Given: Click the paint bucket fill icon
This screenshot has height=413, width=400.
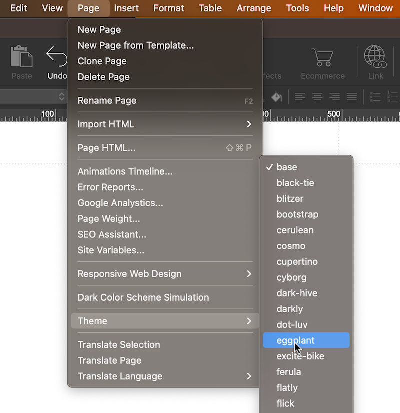Looking at the screenshot, I should (x=276, y=97).
